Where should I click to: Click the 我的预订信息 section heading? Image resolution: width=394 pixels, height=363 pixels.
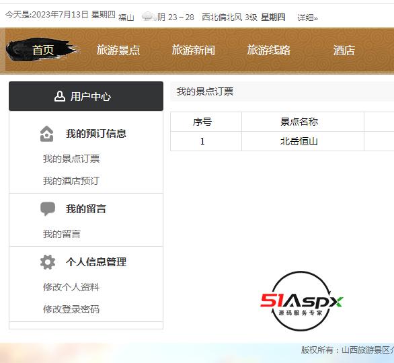(x=96, y=134)
